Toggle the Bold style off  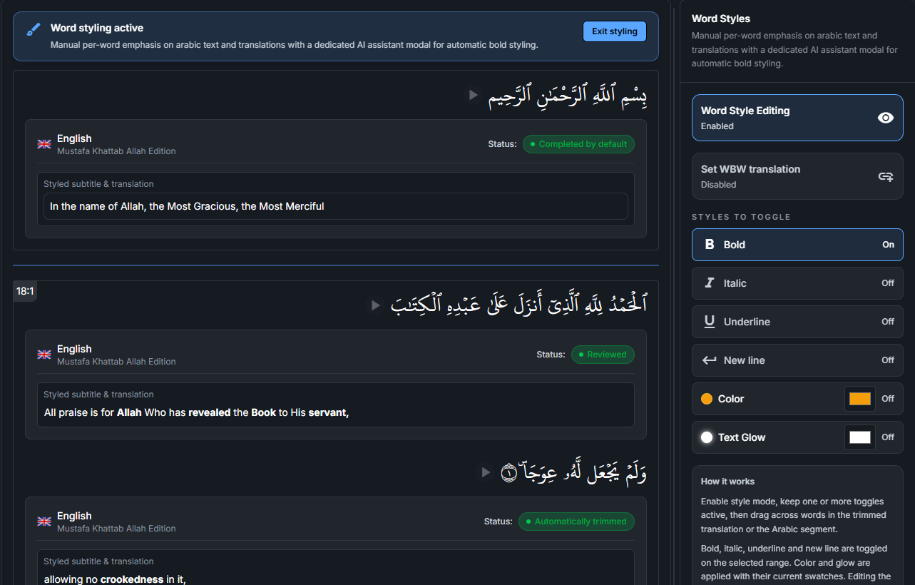coord(797,245)
